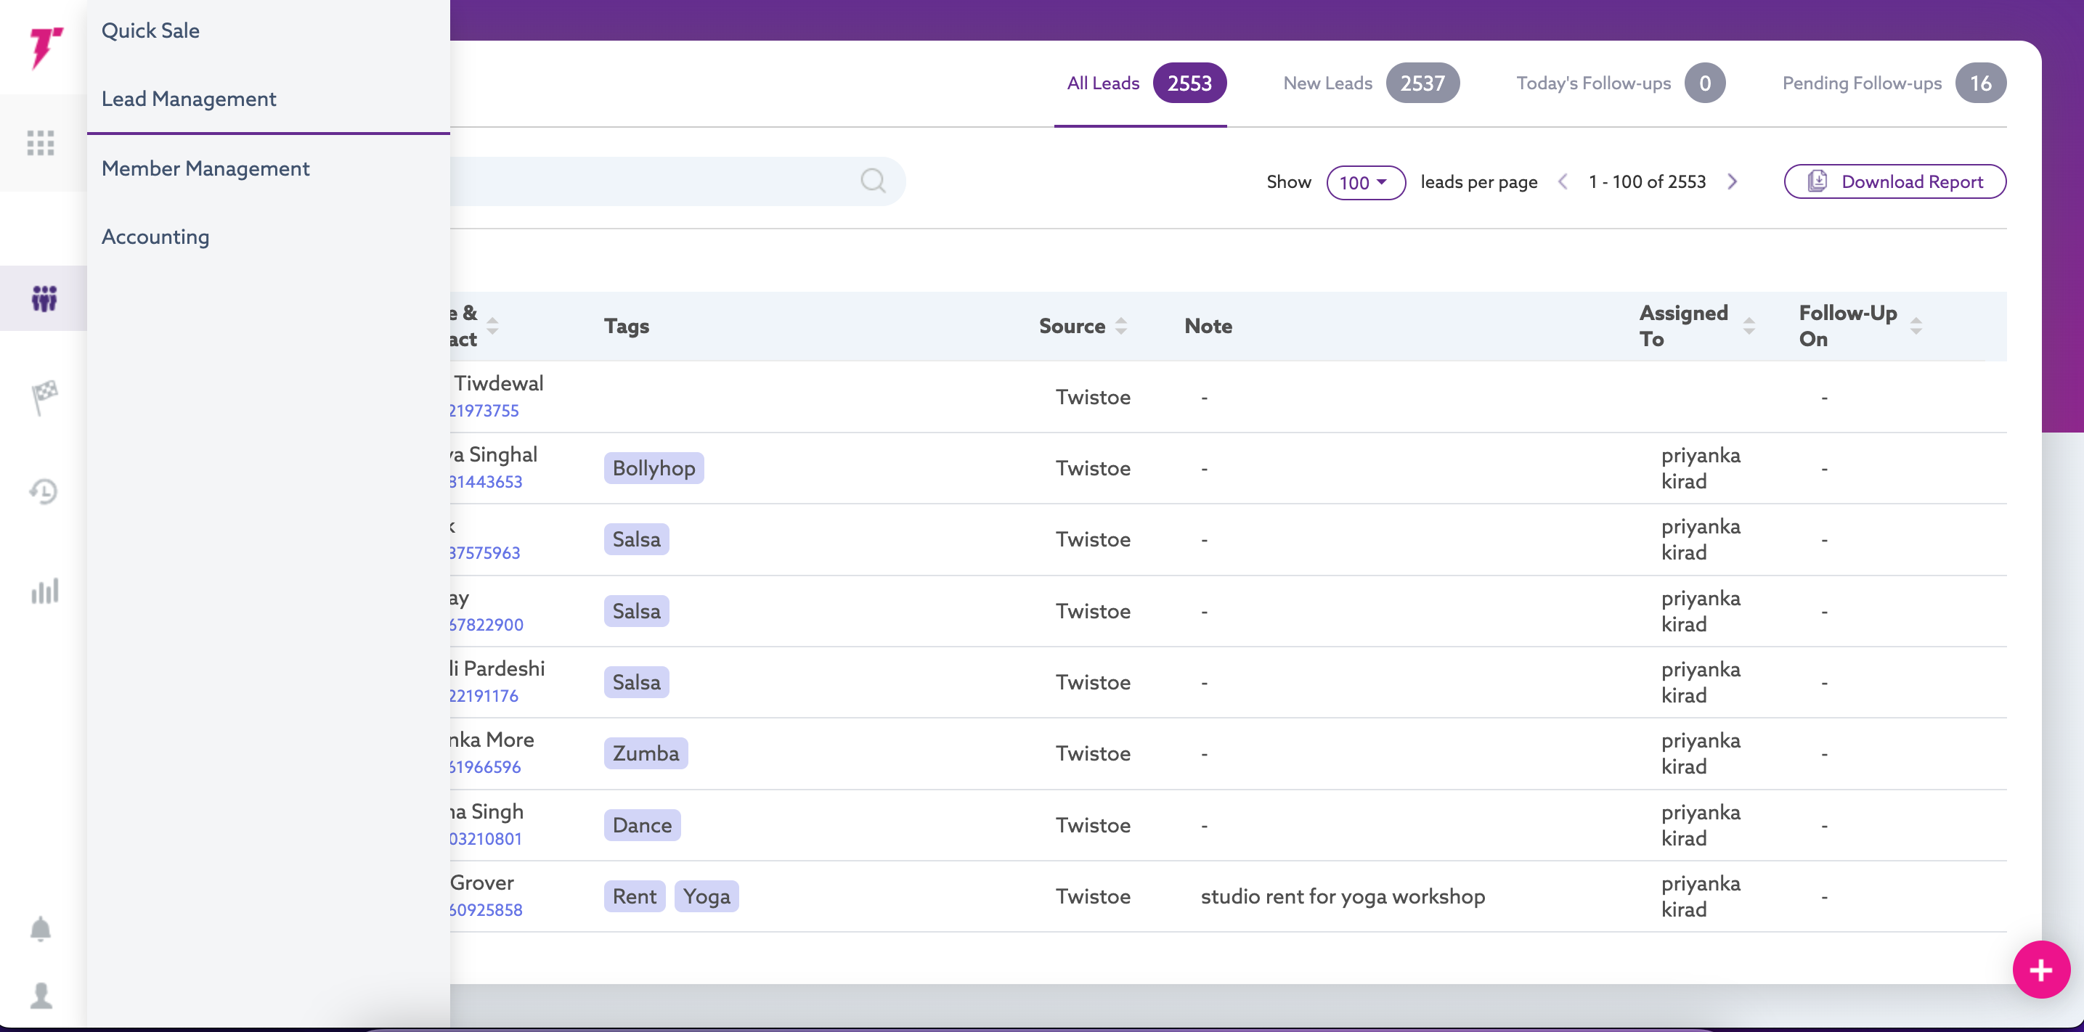The height and width of the screenshot is (1032, 2084).
Task: Open Quick Sale menu item
Action: pos(150,30)
